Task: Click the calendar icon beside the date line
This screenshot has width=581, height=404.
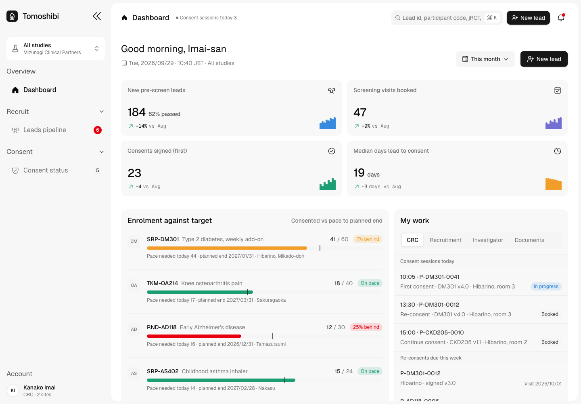Action: [124, 63]
